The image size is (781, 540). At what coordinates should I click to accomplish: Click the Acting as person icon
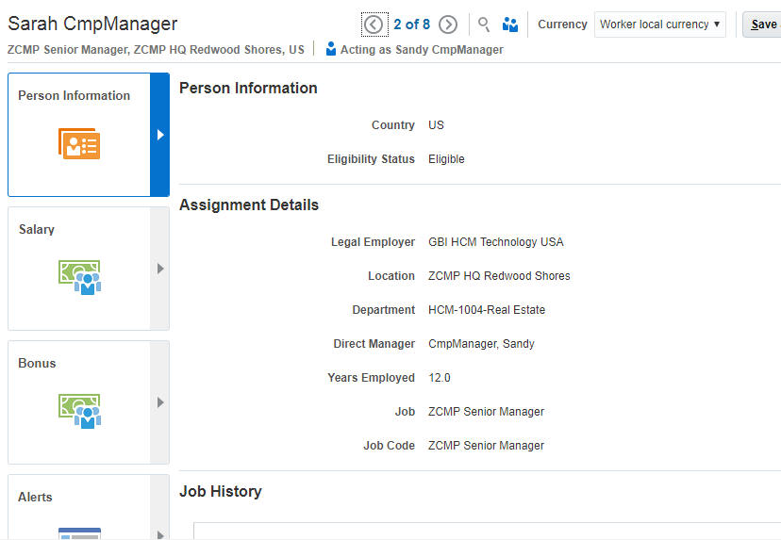[x=331, y=49]
